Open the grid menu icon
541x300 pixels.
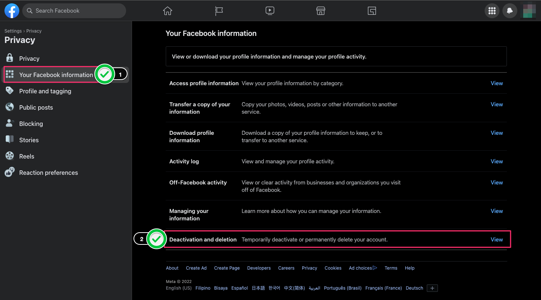click(x=492, y=11)
